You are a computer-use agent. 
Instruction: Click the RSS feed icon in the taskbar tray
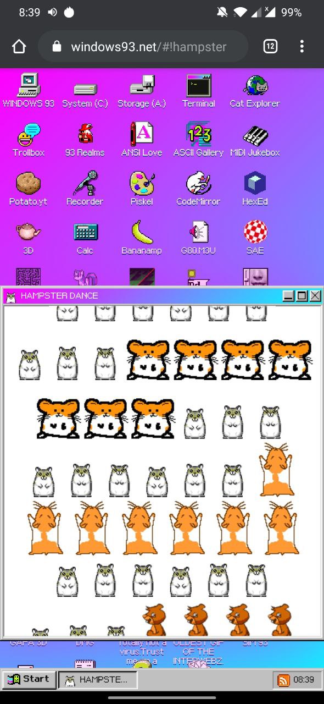[284, 680]
